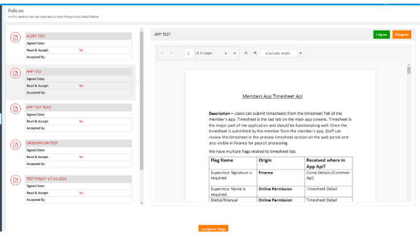This screenshot has width=420, height=236.
Task: Click the PDF icon beside TEST POLICY 17-11-2021
Action: tap(16, 180)
